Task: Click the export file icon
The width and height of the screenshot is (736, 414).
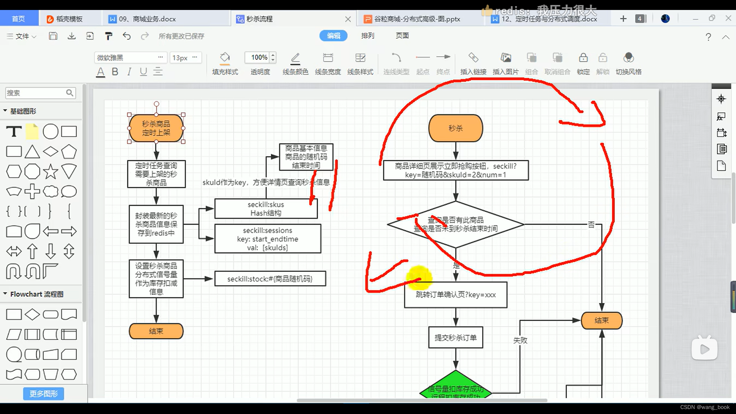Action: 90,36
